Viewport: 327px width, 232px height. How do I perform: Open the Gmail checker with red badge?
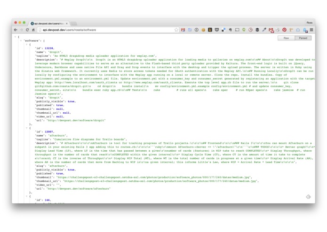point(271,30)
